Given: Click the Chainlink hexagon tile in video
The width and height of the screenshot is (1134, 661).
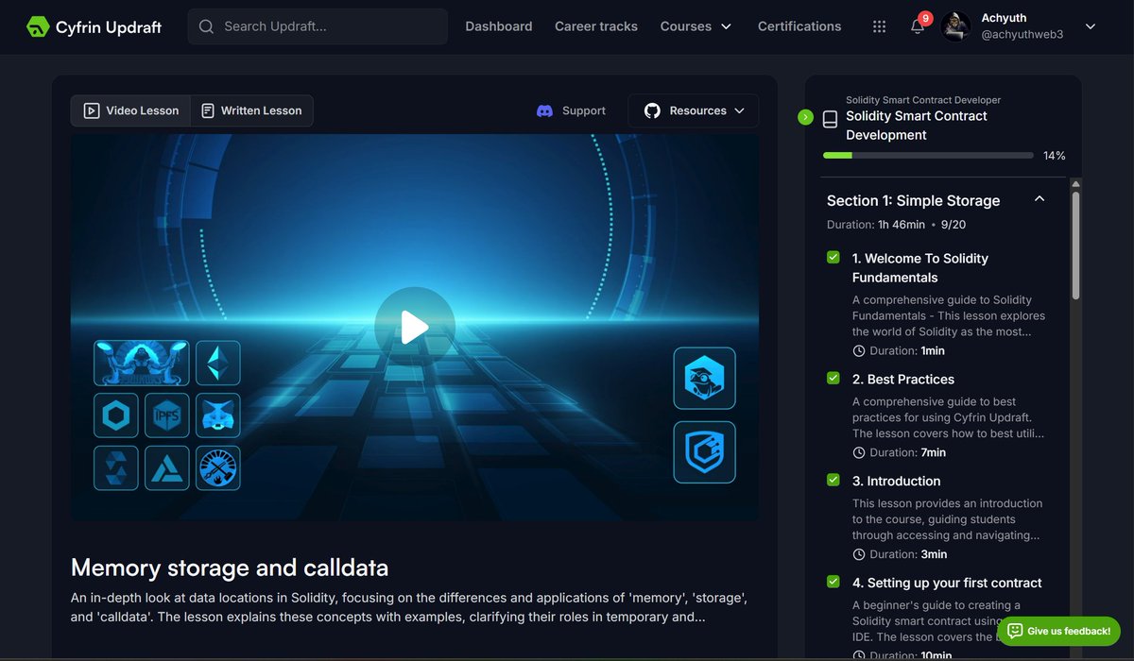Looking at the screenshot, I should 116,415.
